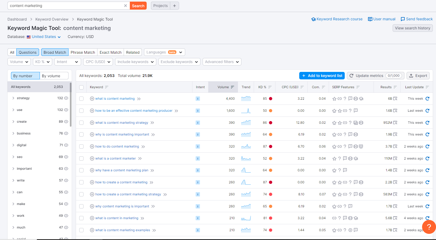The width and height of the screenshot is (436, 240).
Task: View trend chart for 'what is content marketing'
Action: tap(246, 99)
